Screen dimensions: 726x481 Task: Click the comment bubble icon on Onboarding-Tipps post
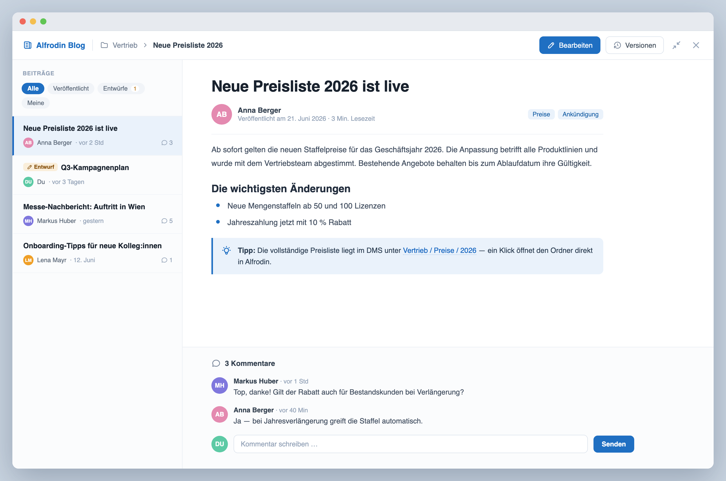164,260
